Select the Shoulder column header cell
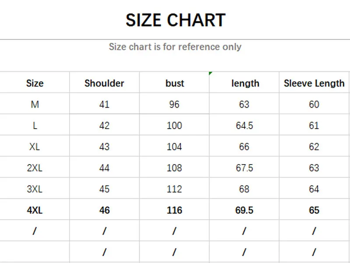 pyautogui.click(x=104, y=83)
